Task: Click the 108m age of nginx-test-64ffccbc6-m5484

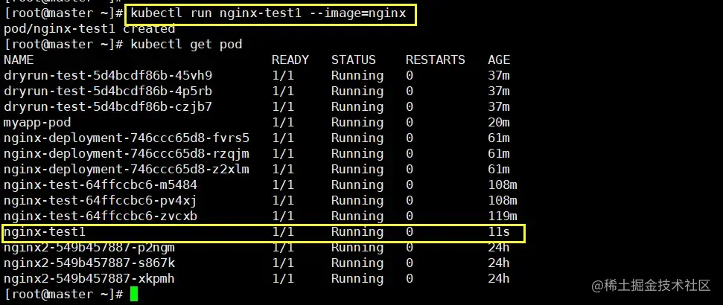Action: click(503, 185)
